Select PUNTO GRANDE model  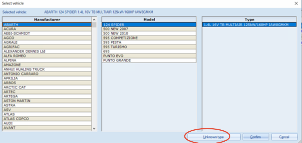(x=149, y=60)
